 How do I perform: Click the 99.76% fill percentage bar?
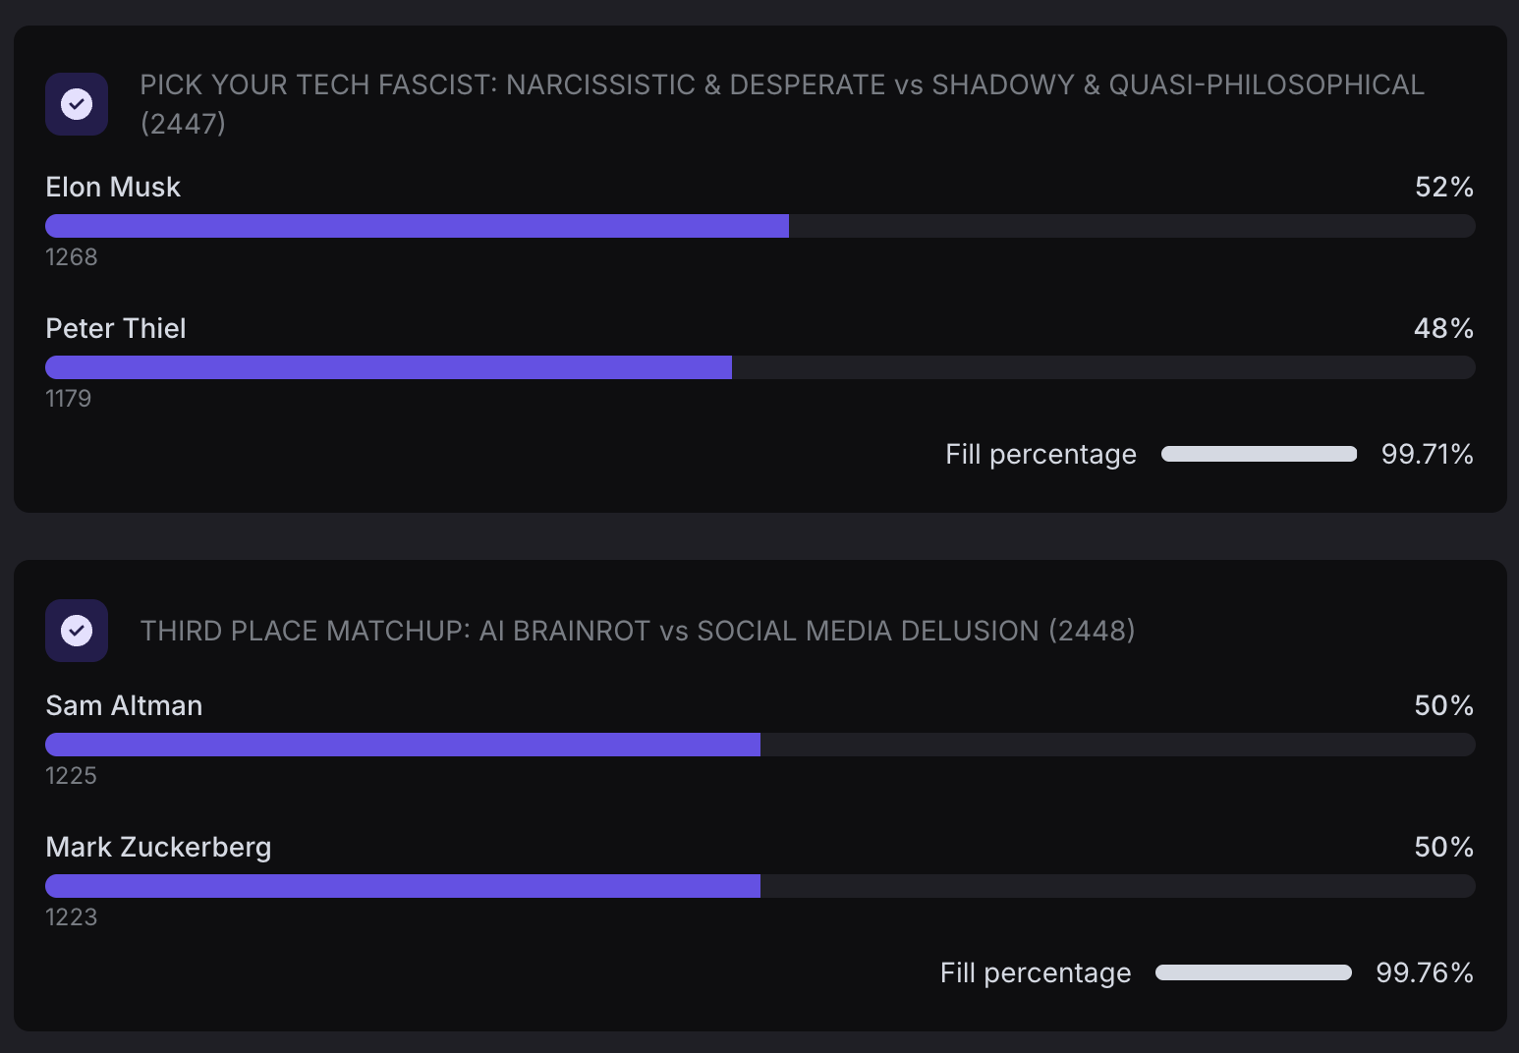point(1253,972)
